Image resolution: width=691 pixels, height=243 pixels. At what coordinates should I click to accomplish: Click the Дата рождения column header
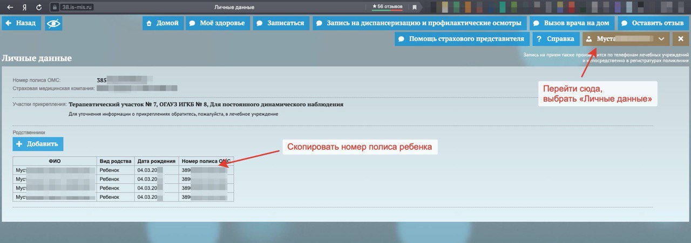[157, 161]
